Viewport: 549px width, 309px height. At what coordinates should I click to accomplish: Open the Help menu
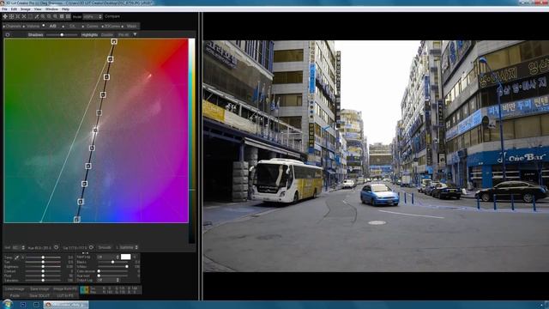(x=65, y=9)
